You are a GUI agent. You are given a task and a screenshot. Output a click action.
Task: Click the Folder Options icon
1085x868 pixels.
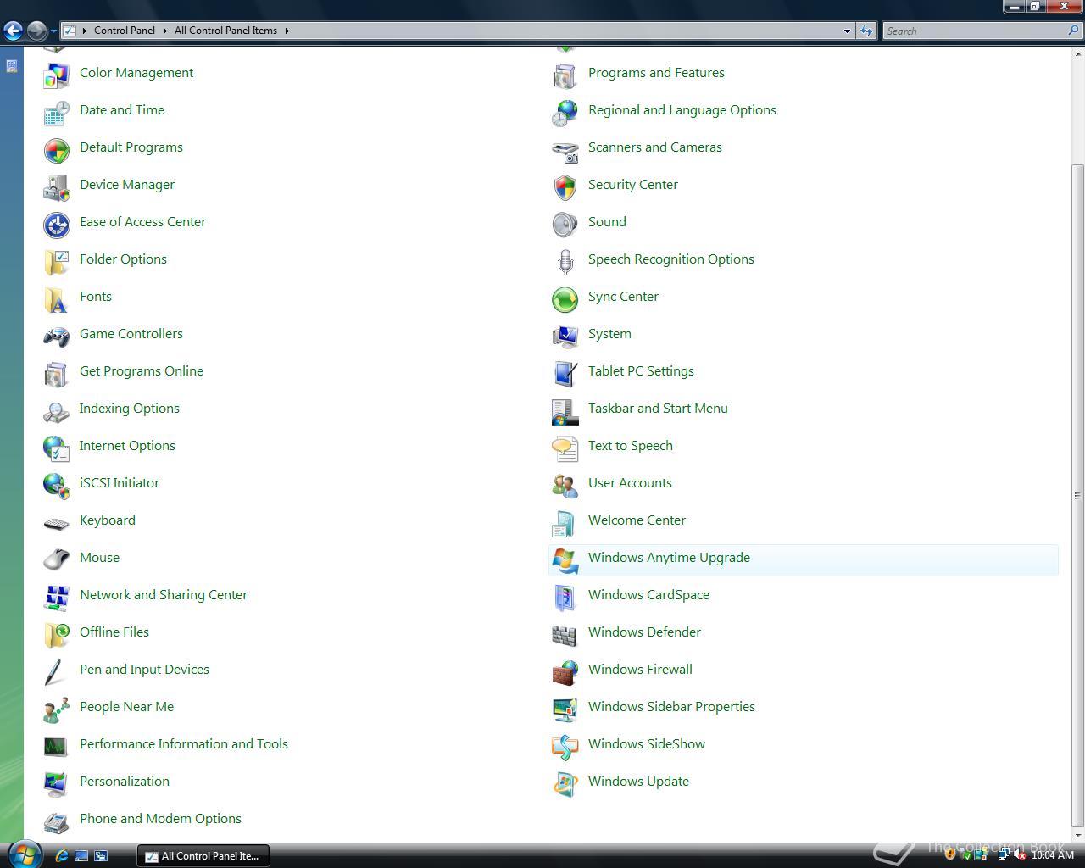click(56, 261)
